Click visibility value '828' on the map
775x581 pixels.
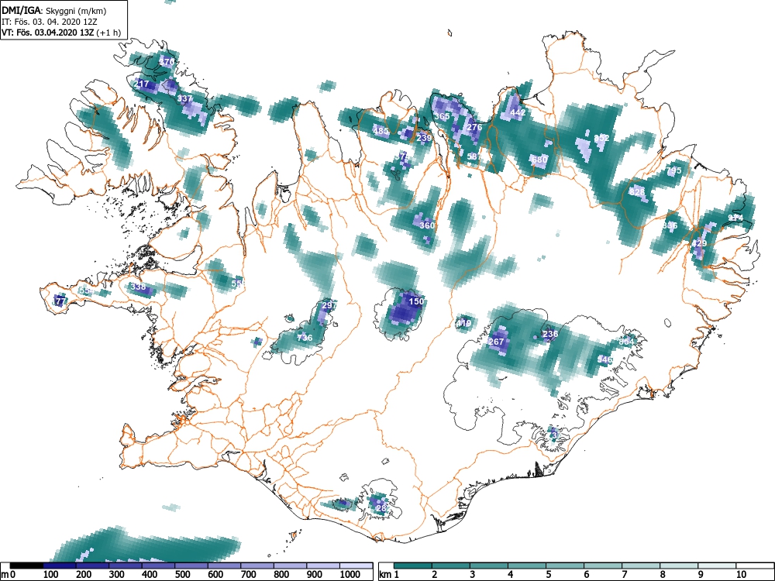tap(637, 192)
